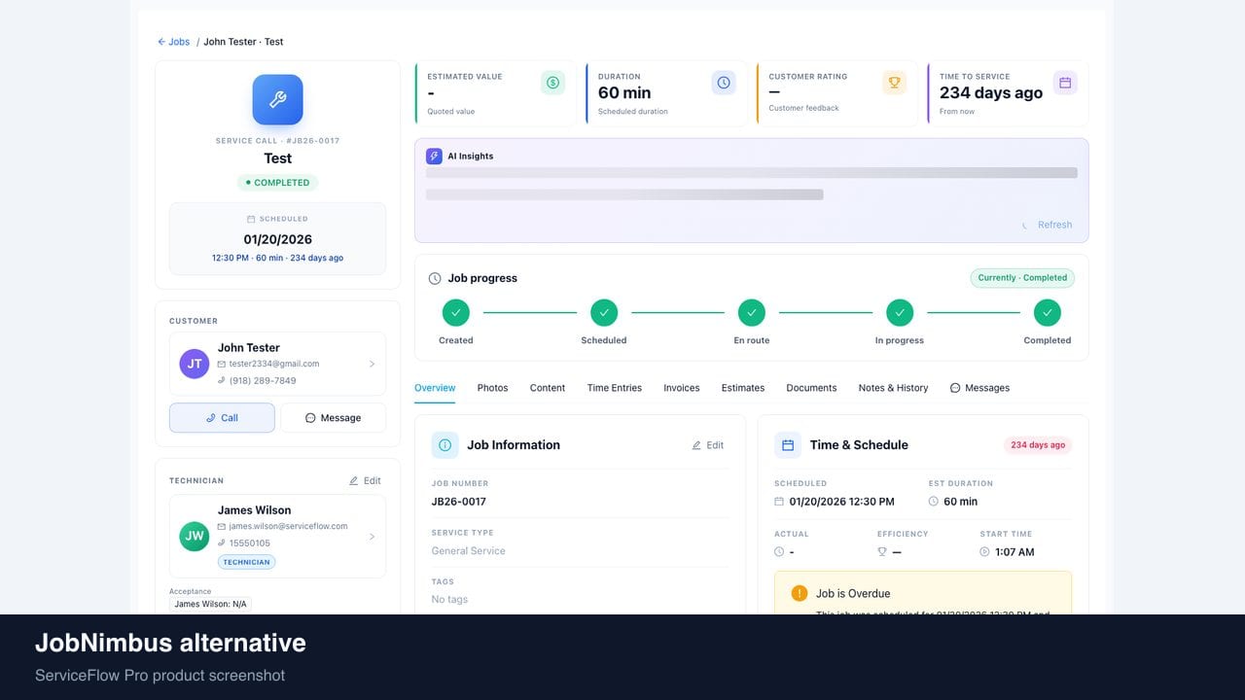Click the JW technician avatar
Screen dimensions: 1245x700
[x=195, y=536]
